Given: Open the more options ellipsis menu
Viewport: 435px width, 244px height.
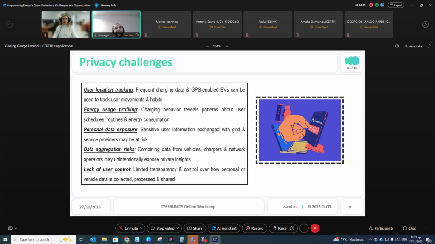Looking at the screenshot, I should pos(304,228).
